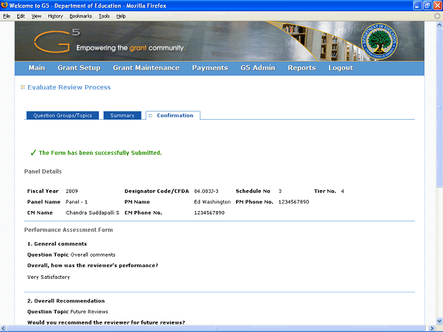This screenshot has width=443, height=332.
Task: Click the icon beside the Evaluate Review Process heading
Action: coord(23,87)
